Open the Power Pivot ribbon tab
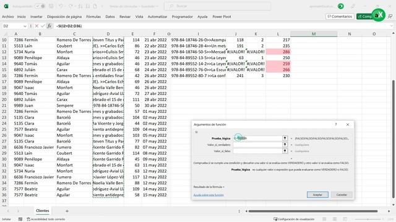The width and height of the screenshot is (396, 222). 222,17
